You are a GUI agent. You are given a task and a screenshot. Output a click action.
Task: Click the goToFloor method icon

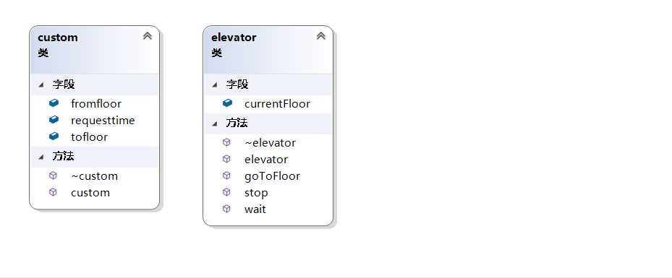(226, 175)
